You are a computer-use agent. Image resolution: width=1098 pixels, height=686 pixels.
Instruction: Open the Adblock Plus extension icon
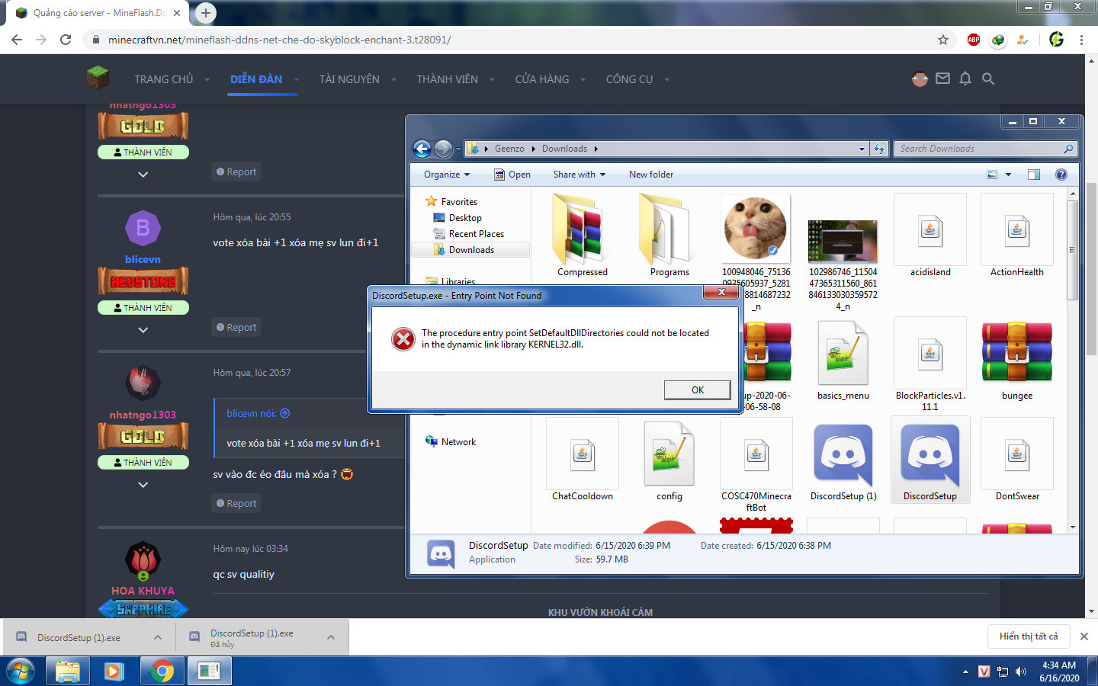pyautogui.click(x=974, y=40)
